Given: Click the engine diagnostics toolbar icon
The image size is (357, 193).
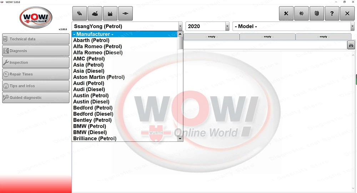Looking at the screenshot, I should [x=95, y=14].
